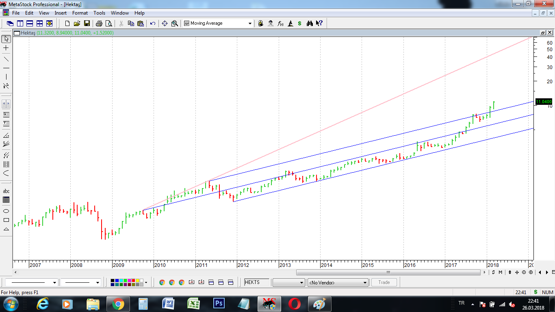Select the parallel vertical cycle lines tool
Image resolution: width=555 pixels, height=312 pixels.
point(6,164)
